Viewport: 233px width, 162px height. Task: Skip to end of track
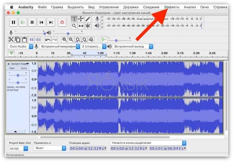point(51,22)
